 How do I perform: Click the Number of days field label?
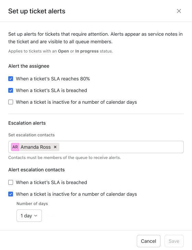tap(32, 204)
